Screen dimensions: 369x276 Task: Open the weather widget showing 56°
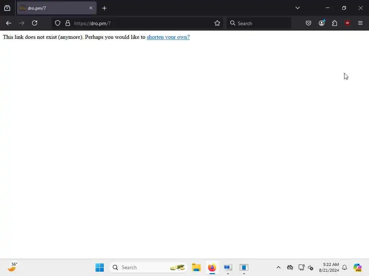pos(12,267)
